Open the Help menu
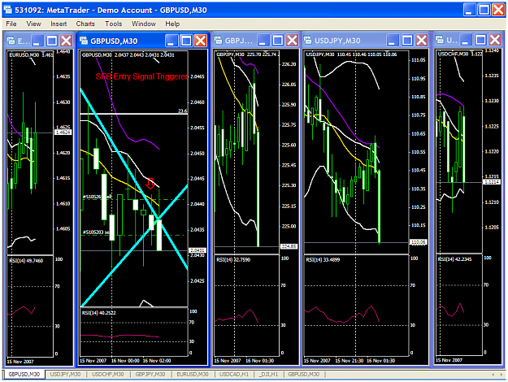Screen dimensions: 508x382 click(172, 24)
